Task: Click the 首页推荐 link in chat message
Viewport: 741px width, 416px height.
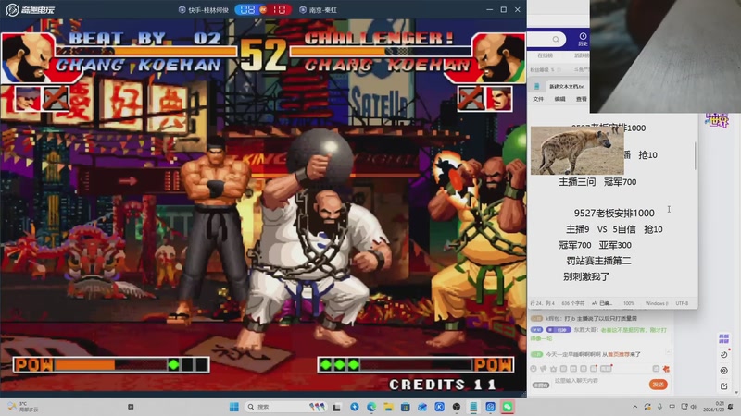Action: click(x=617, y=354)
